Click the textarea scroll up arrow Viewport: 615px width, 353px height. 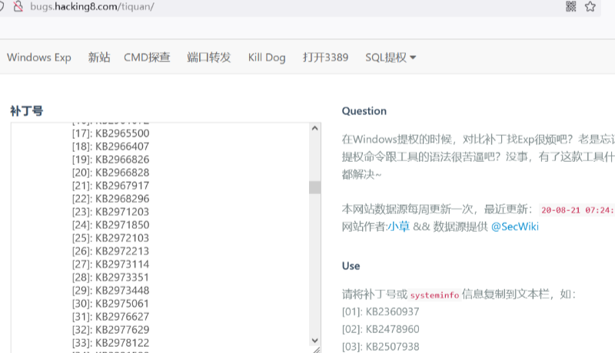click(x=314, y=128)
